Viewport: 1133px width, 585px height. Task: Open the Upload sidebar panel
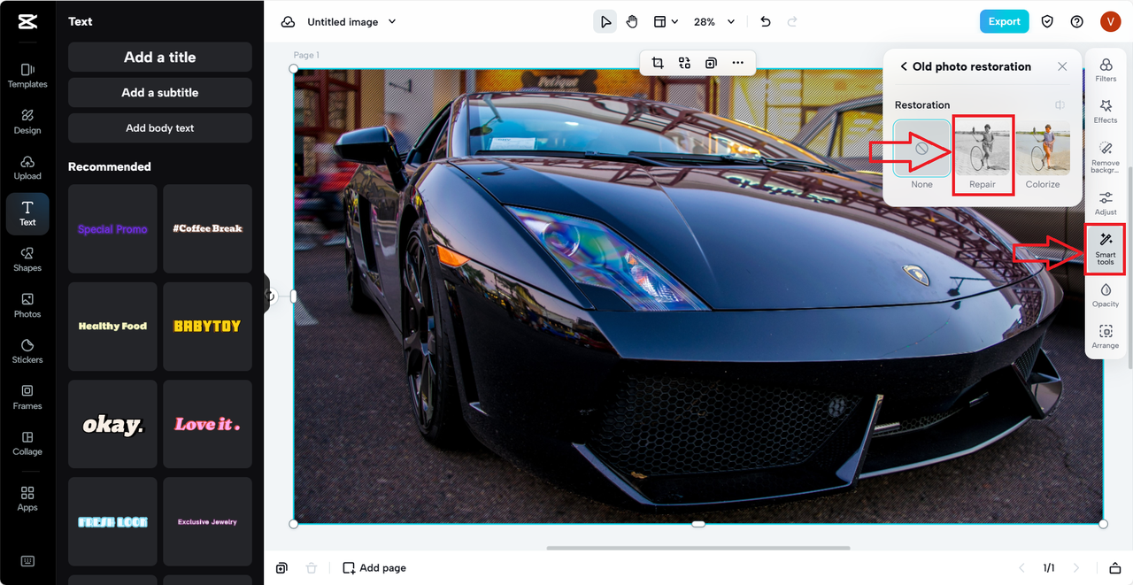(27, 167)
